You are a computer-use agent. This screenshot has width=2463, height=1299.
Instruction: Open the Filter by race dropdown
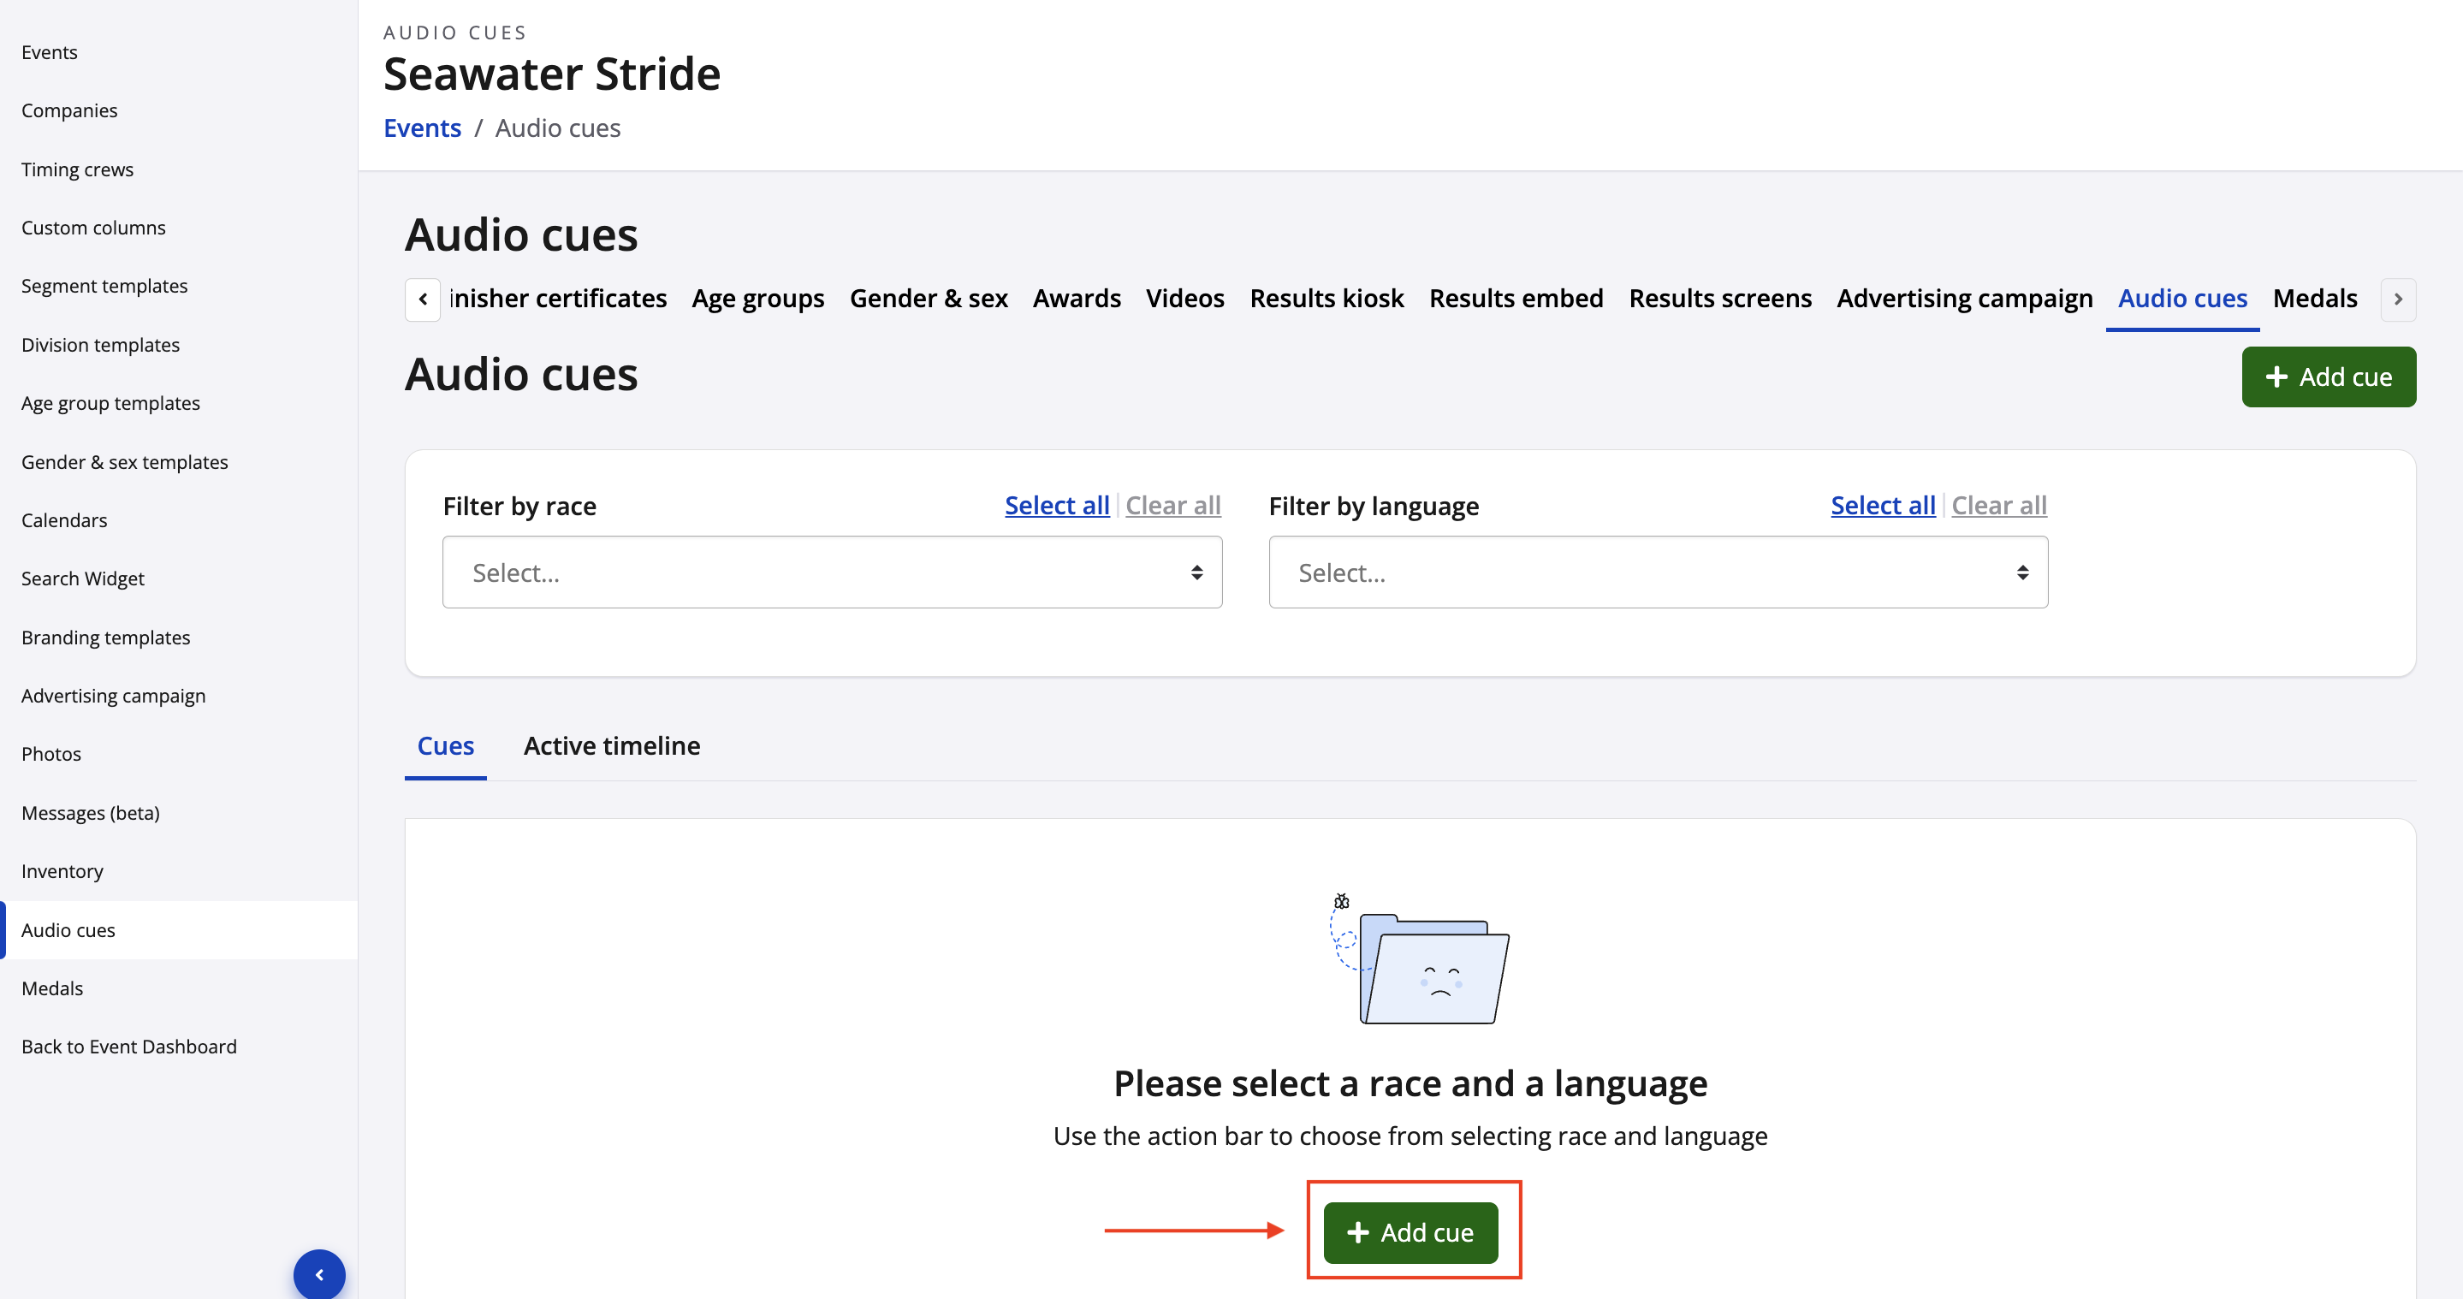pos(832,572)
